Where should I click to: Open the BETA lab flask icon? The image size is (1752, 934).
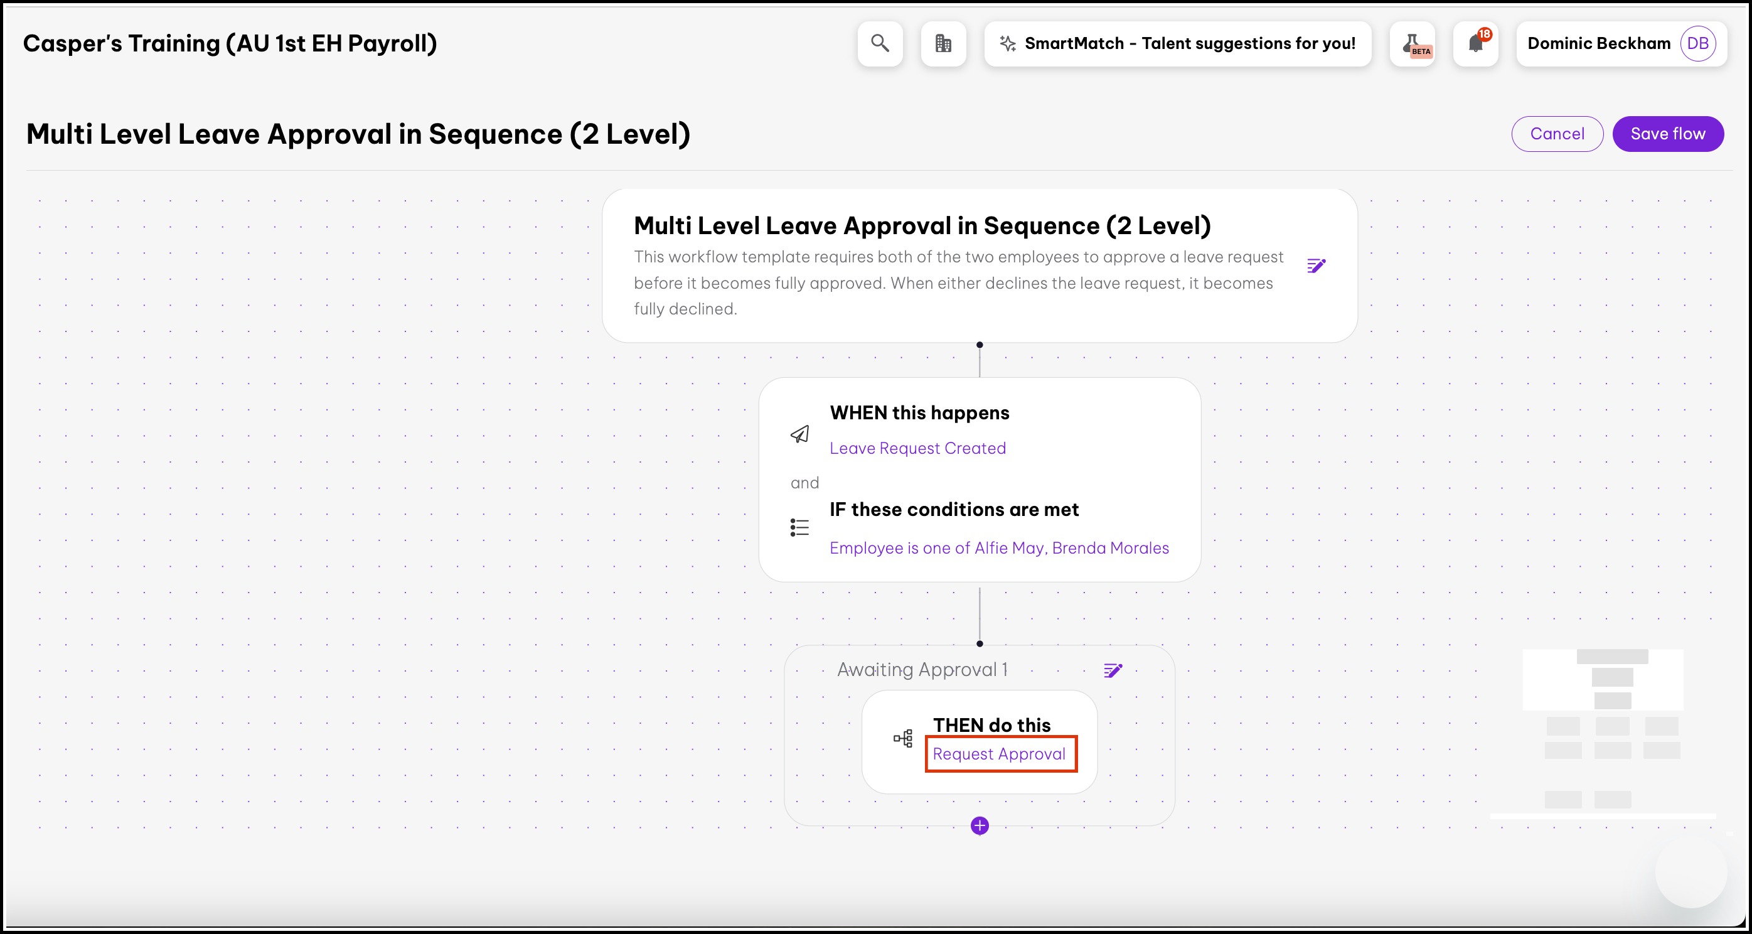tap(1413, 43)
